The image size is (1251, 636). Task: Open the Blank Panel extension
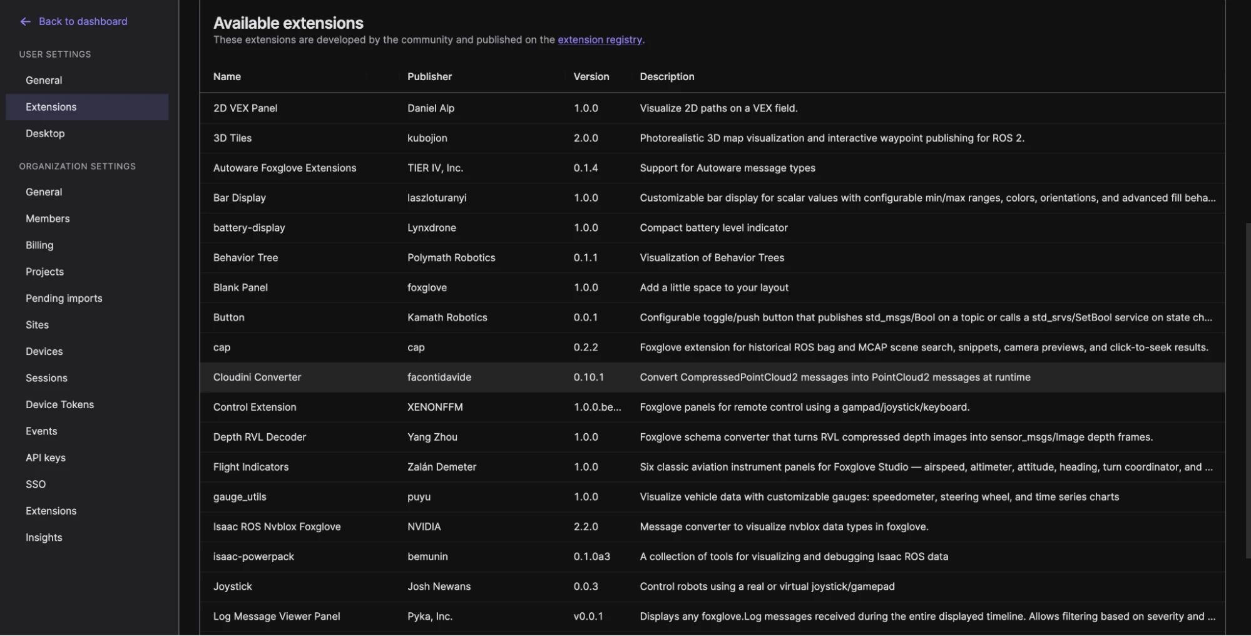pos(712,288)
